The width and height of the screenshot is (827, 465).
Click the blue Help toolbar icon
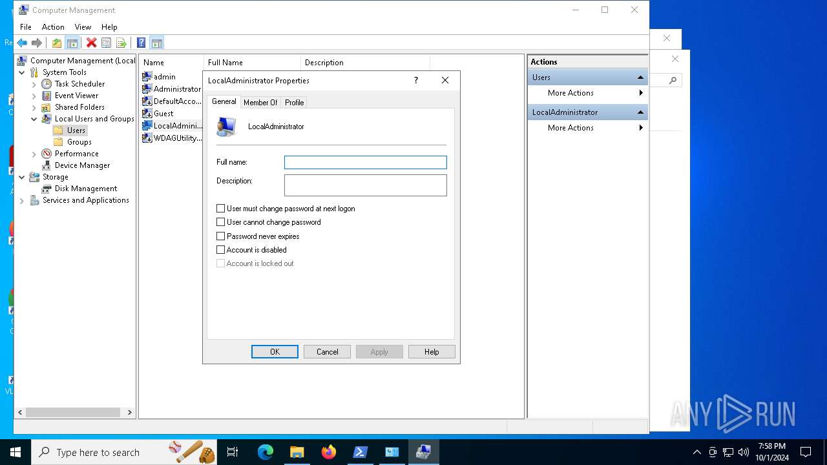pos(141,43)
